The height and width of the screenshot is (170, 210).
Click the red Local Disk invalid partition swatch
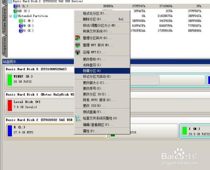[x=10, y=105]
